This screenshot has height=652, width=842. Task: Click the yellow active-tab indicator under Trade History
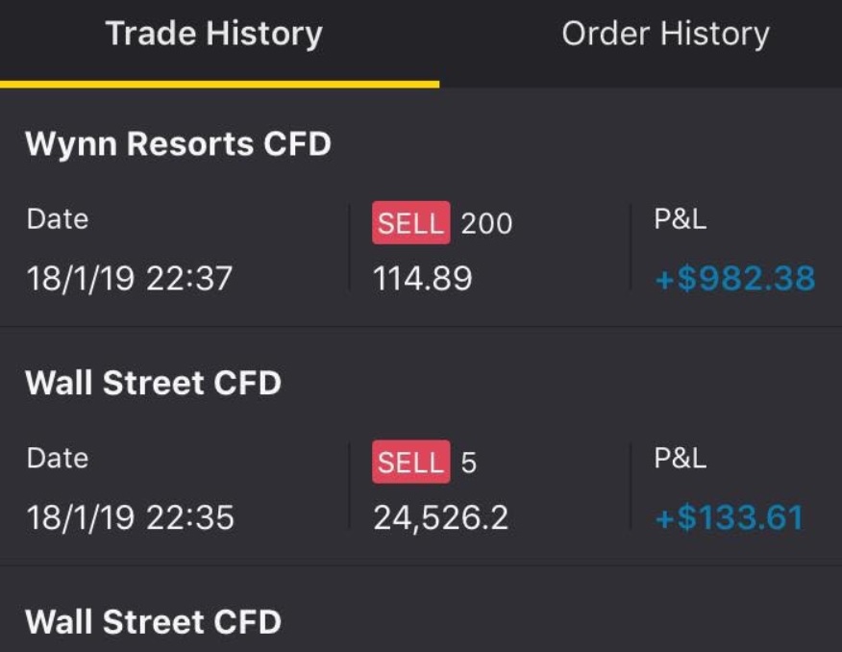219,84
